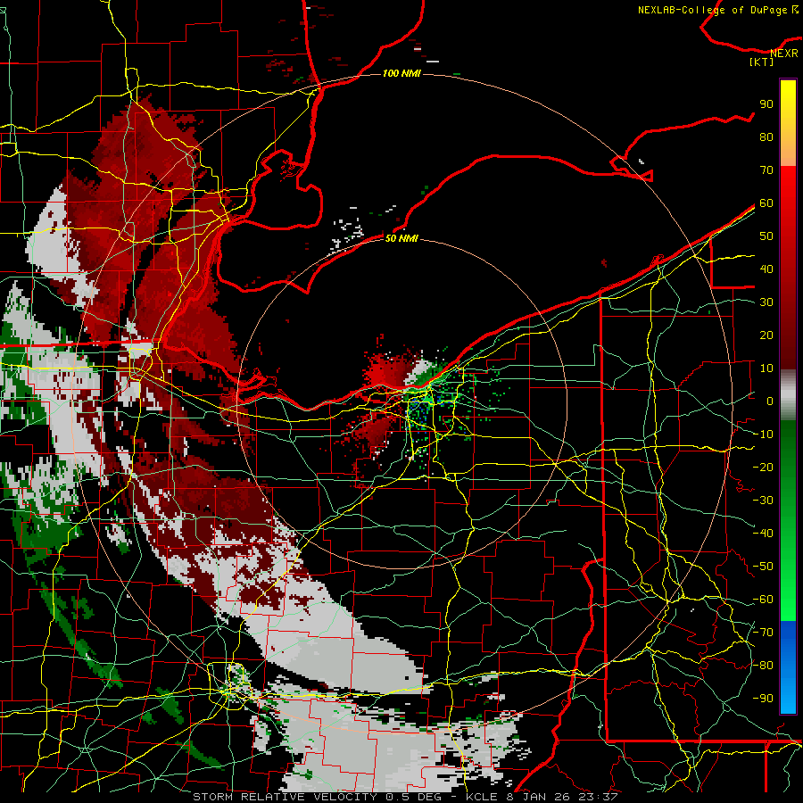Click the "100 NMI" range ring label
Screen dimensions: 803x803
click(401, 73)
